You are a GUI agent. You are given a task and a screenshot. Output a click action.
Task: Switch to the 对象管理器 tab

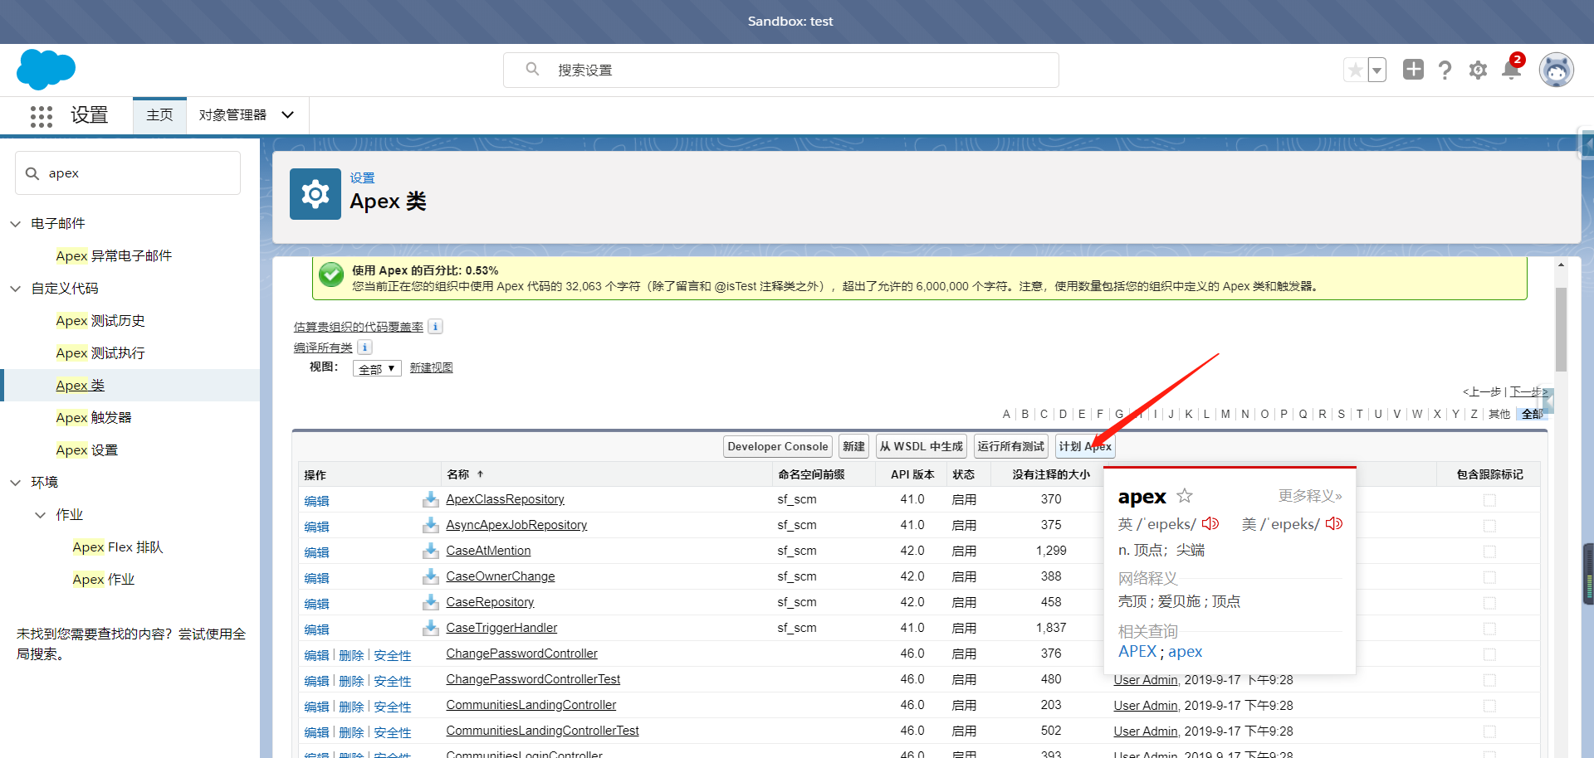click(x=232, y=114)
